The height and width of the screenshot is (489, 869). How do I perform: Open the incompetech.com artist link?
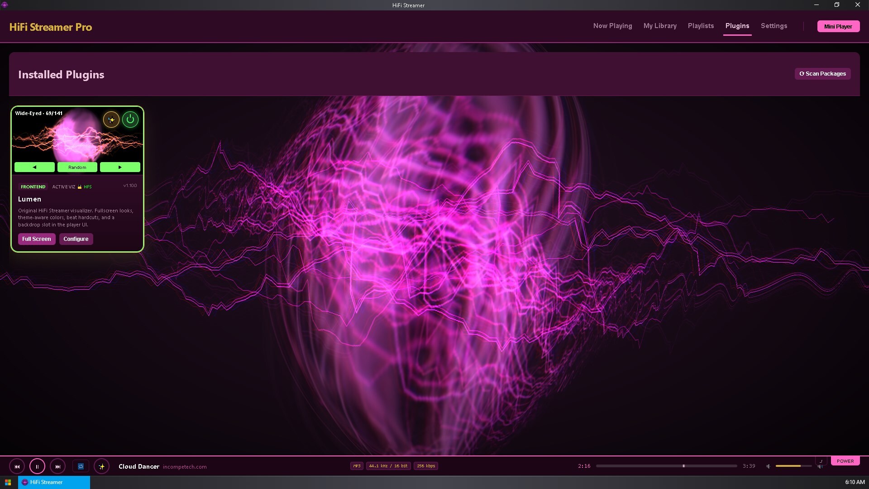click(185, 467)
